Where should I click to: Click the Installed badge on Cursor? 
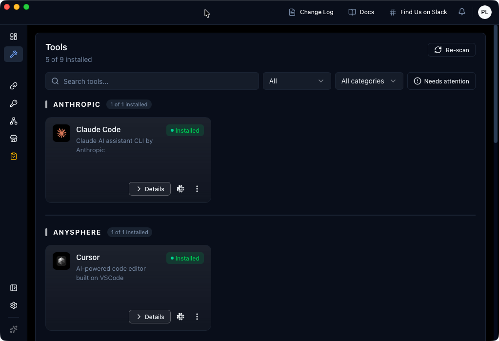point(185,258)
